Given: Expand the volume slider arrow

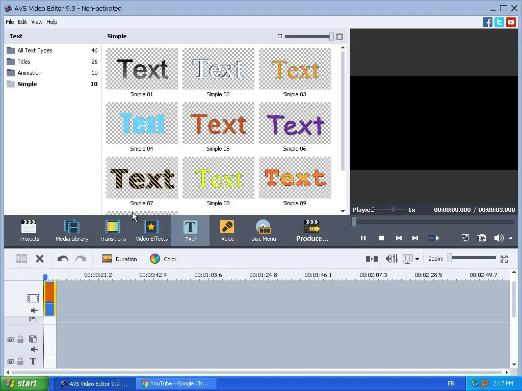Looking at the screenshot, I should click(x=511, y=238).
